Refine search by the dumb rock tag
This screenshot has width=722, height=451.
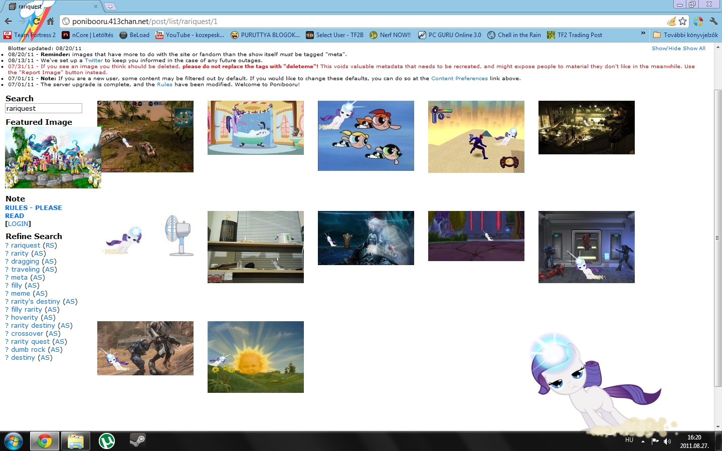point(28,349)
